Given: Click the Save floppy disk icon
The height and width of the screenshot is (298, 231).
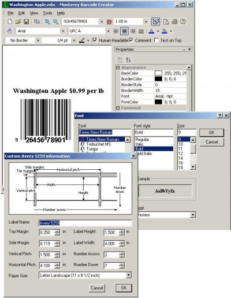Looking at the screenshot, I should click(x=26, y=21).
